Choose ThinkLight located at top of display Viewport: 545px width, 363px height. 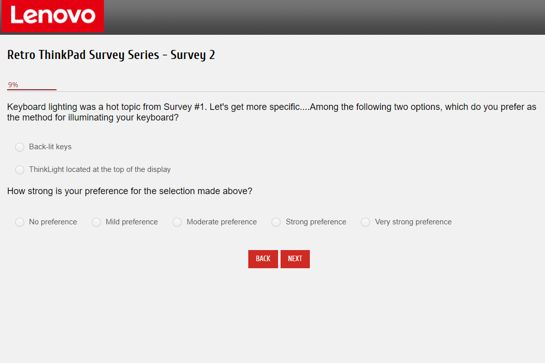click(20, 169)
